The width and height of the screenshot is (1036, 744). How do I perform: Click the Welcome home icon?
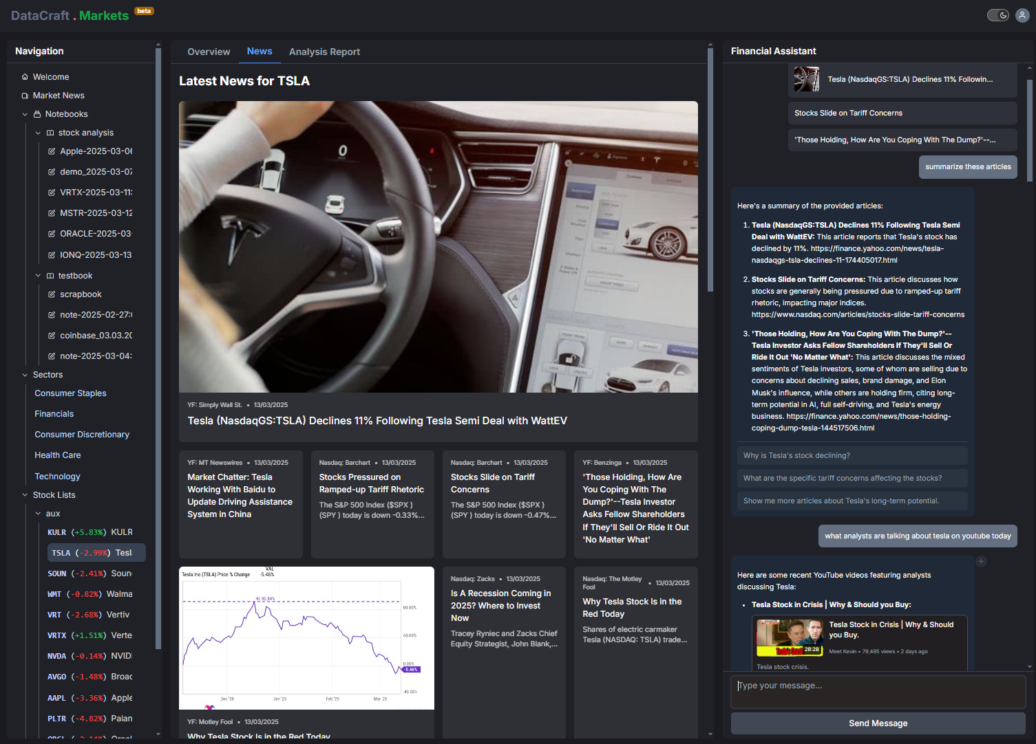25,77
